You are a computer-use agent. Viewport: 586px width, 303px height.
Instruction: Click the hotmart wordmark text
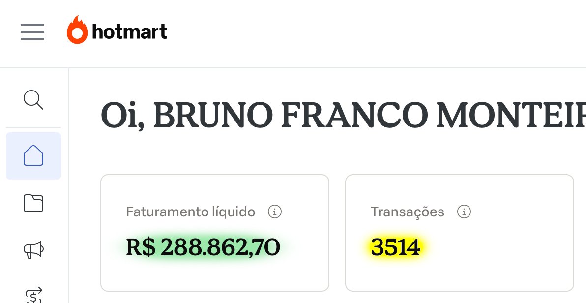130,32
